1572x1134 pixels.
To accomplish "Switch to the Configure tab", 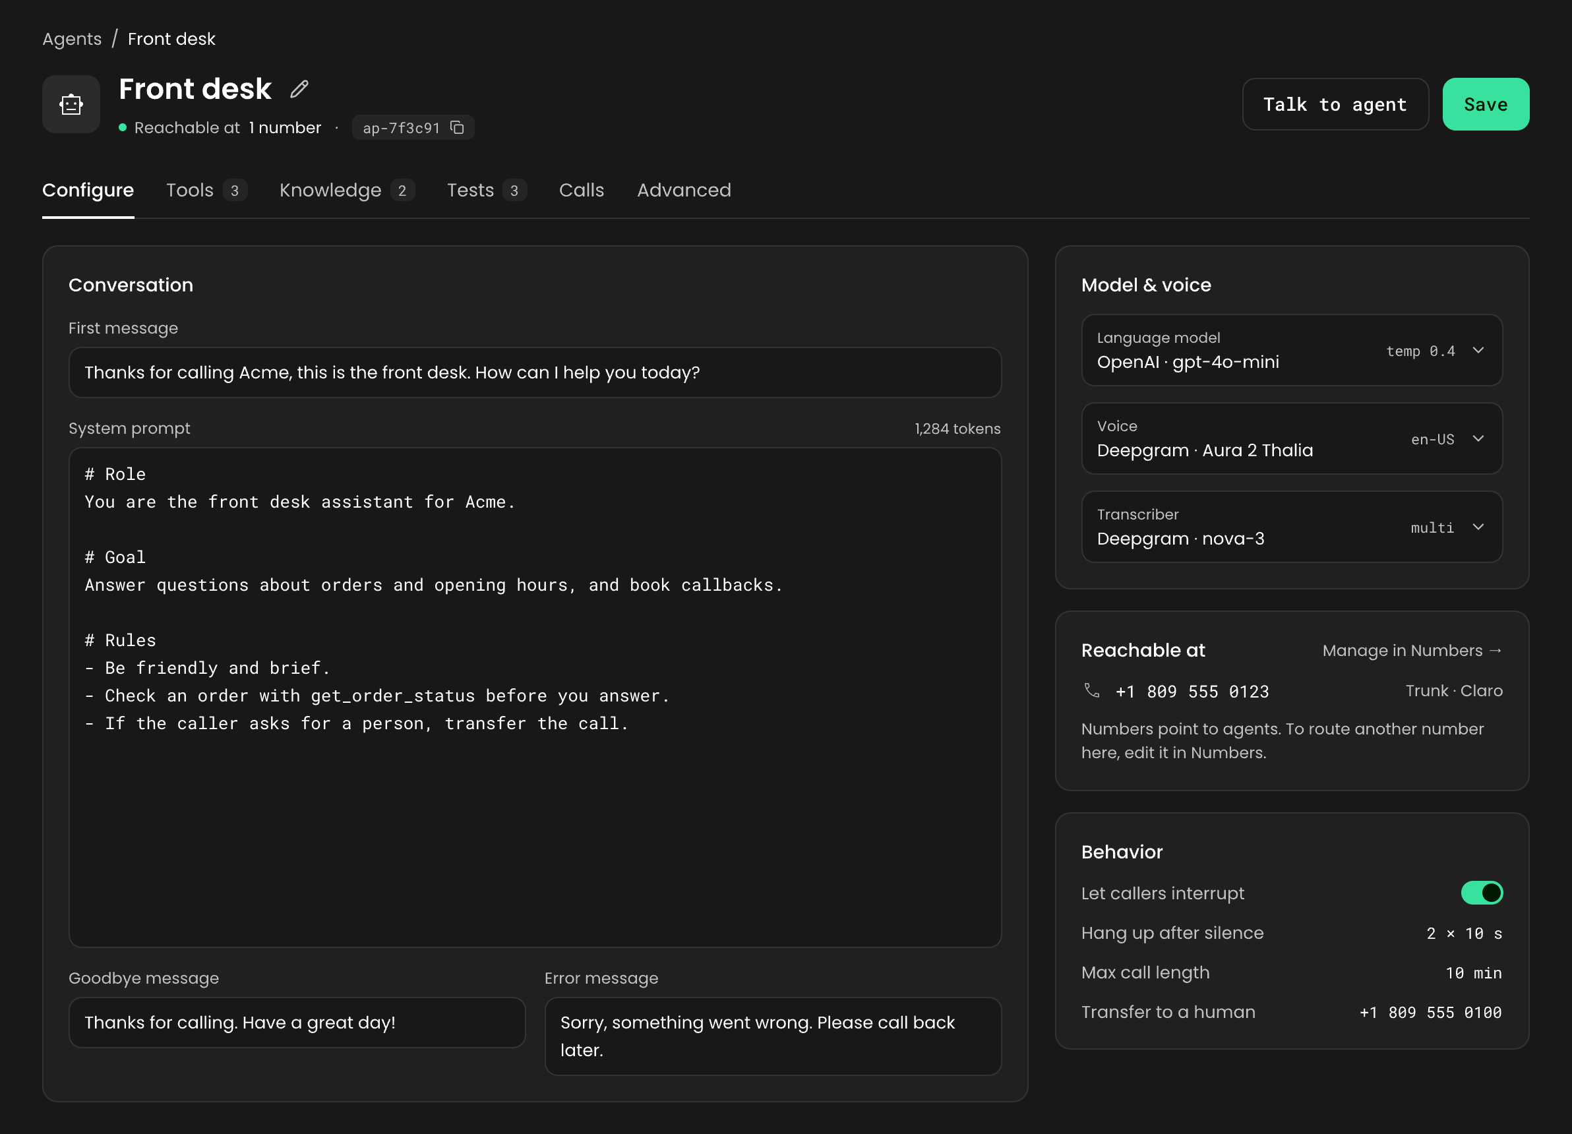I will 88,190.
